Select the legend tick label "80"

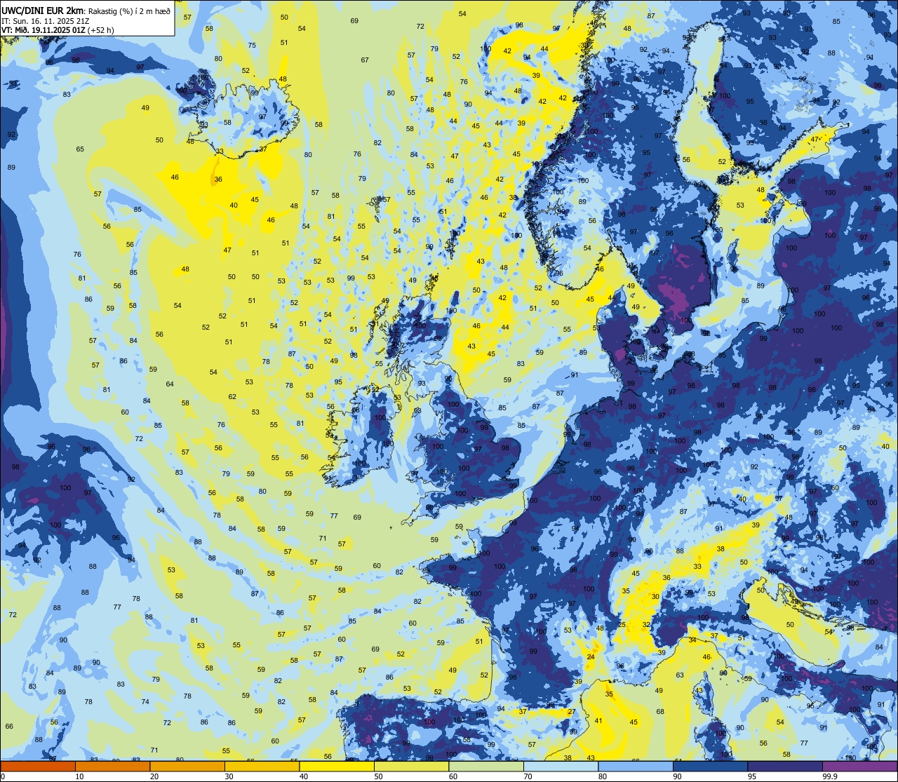pos(603,776)
